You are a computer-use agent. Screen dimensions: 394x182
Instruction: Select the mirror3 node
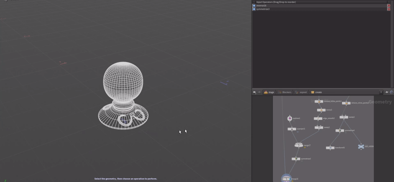(x=321, y=110)
